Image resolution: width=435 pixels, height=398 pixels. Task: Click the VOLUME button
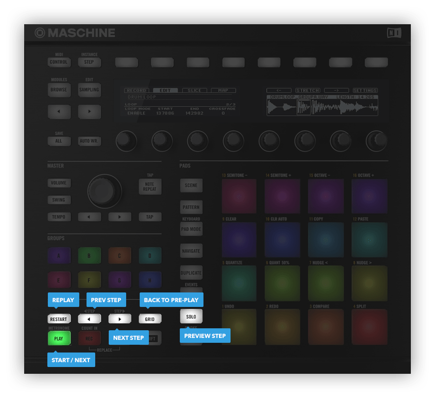click(x=59, y=183)
